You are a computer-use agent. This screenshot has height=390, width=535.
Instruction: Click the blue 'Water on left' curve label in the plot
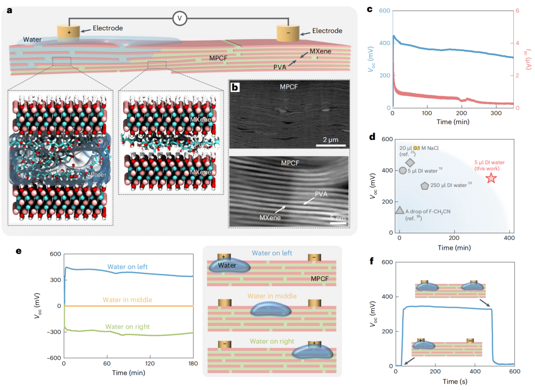[127, 267]
